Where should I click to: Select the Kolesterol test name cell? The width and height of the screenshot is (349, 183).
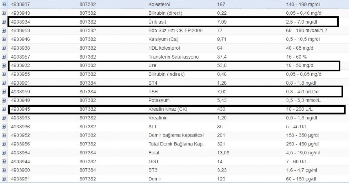[x=159, y=4]
